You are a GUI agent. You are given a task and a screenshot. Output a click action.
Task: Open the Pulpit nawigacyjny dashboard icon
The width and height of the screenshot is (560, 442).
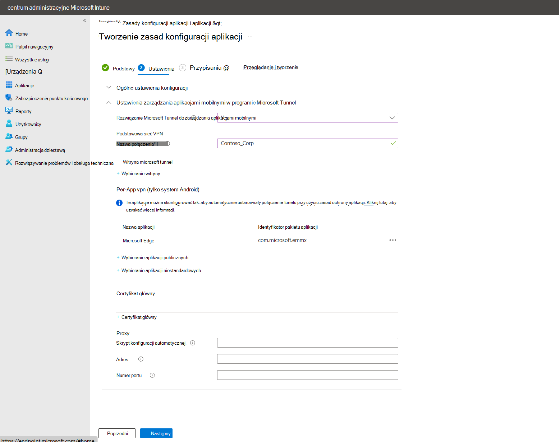9,46
